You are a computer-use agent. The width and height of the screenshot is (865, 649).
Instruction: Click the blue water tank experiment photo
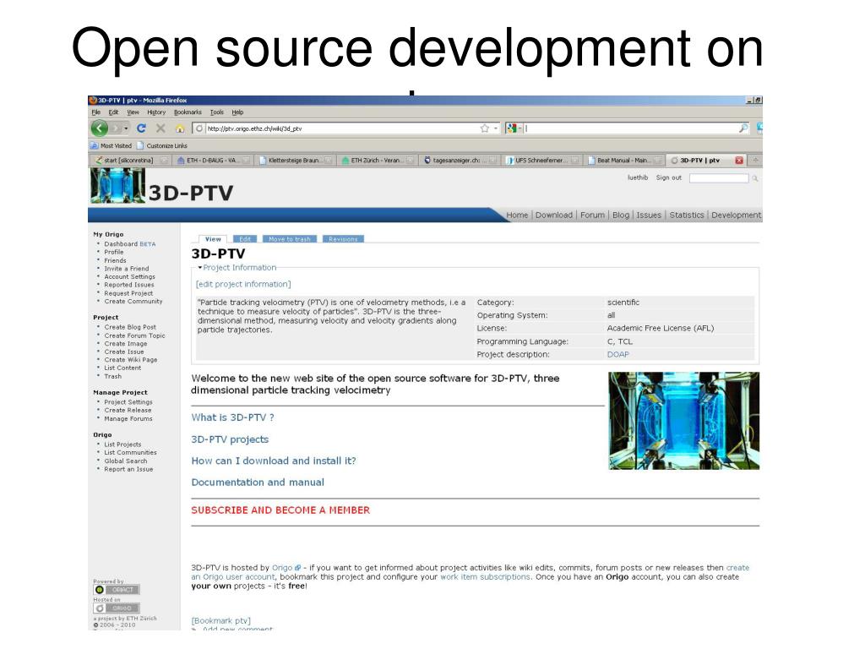[684, 421]
